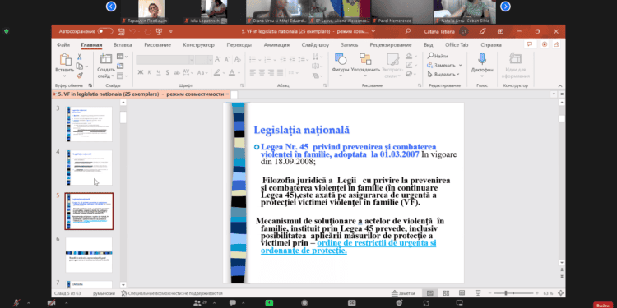Screen dimensions: 617x308
Task: Open the Рисование ribbon tab
Action: (x=157, y=45)
